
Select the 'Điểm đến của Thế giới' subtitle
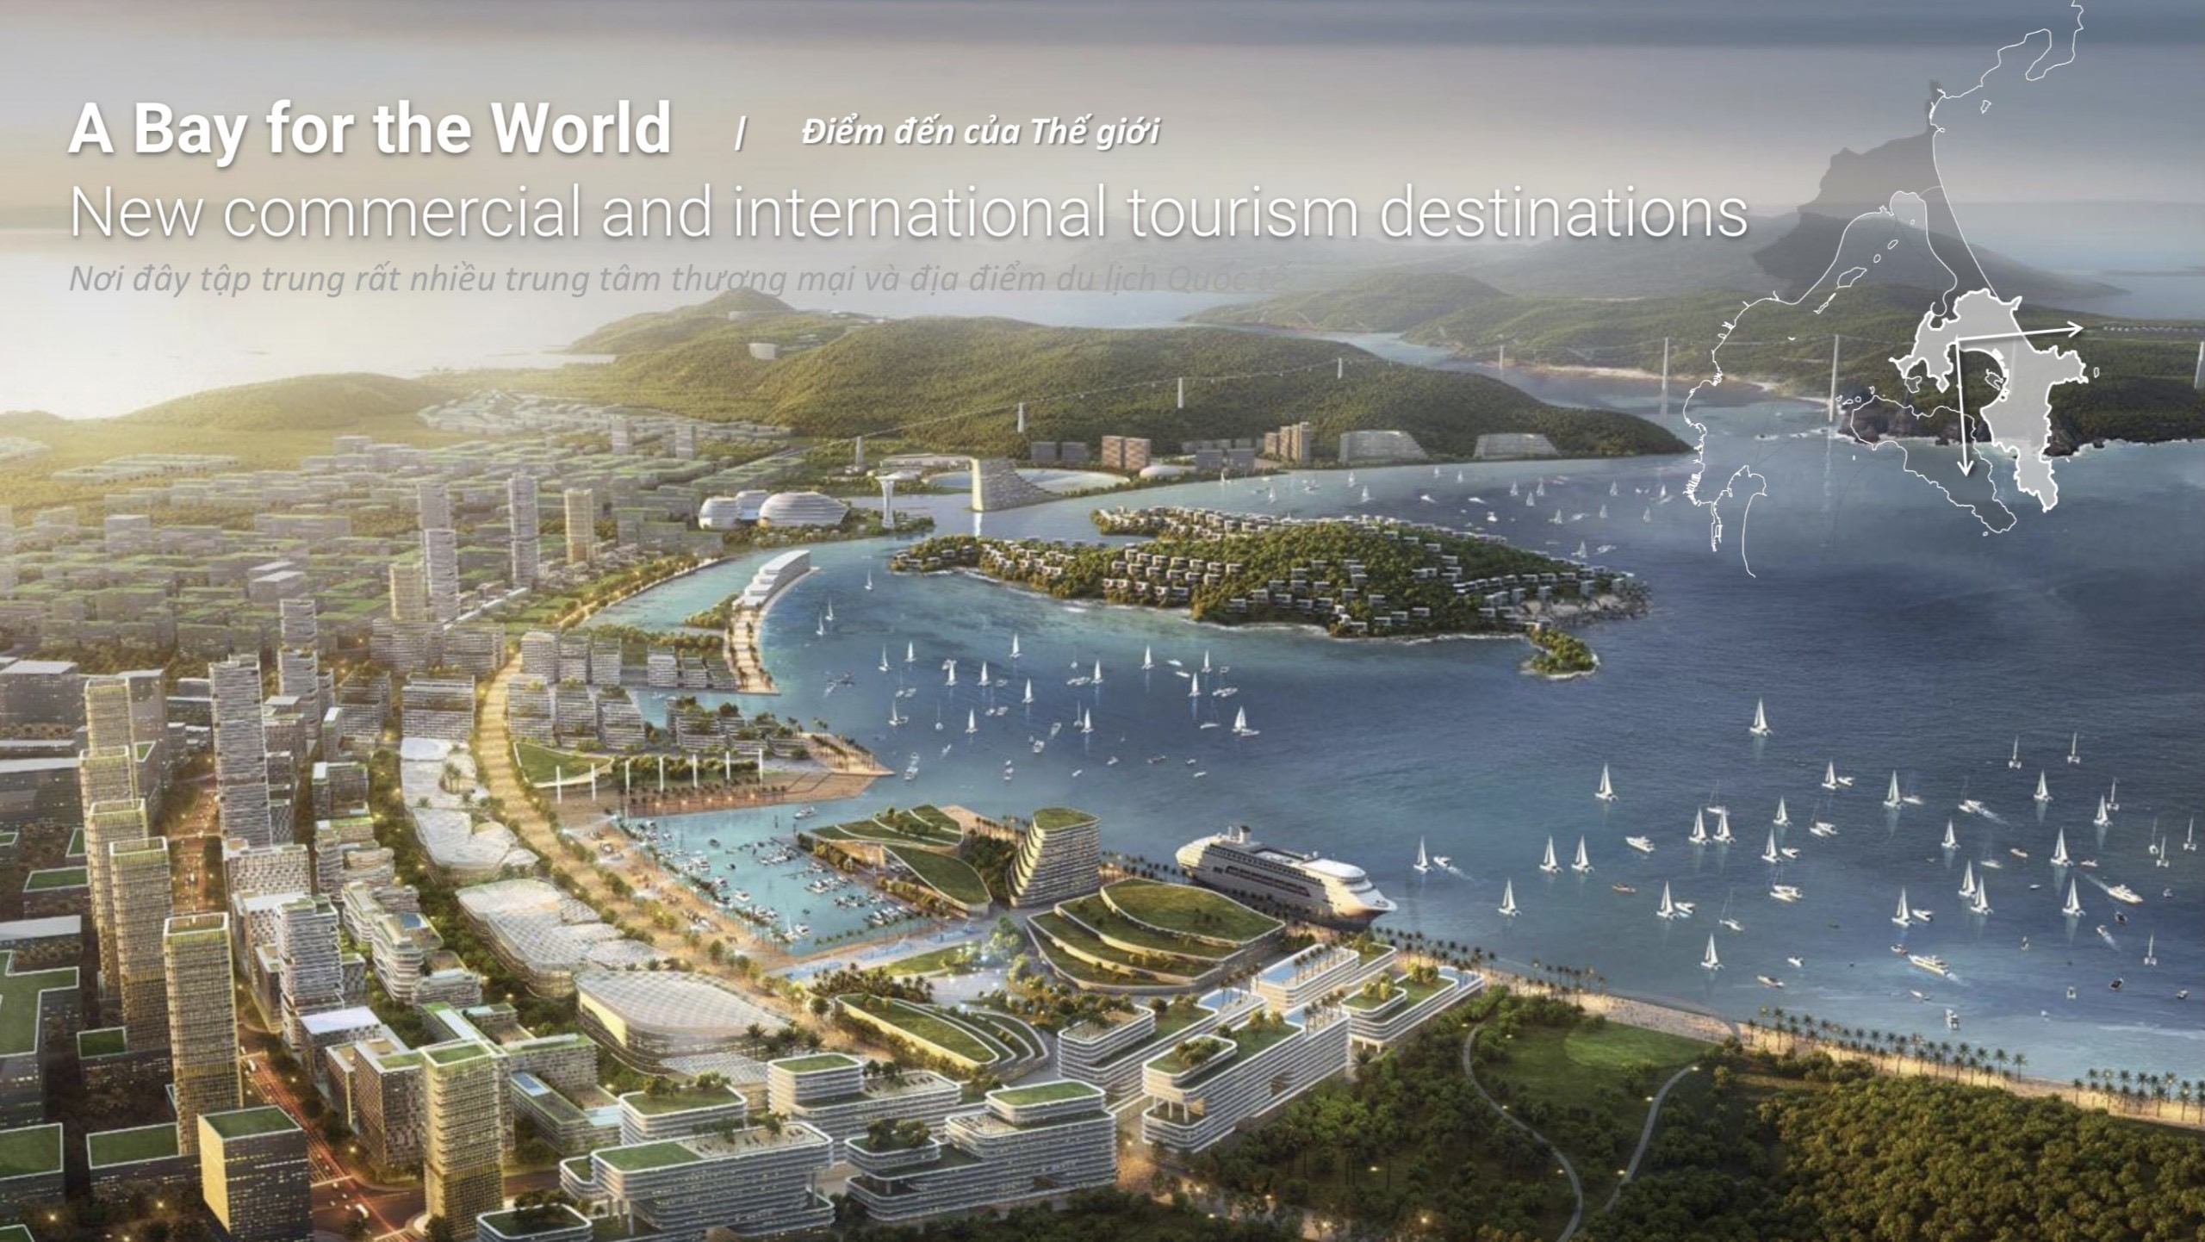point(980,132)
